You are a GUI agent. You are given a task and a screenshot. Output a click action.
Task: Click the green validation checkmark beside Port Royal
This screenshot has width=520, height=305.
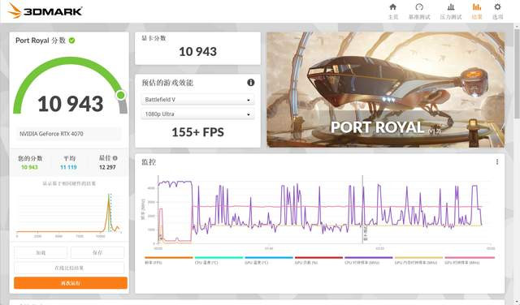click(72, 41)
